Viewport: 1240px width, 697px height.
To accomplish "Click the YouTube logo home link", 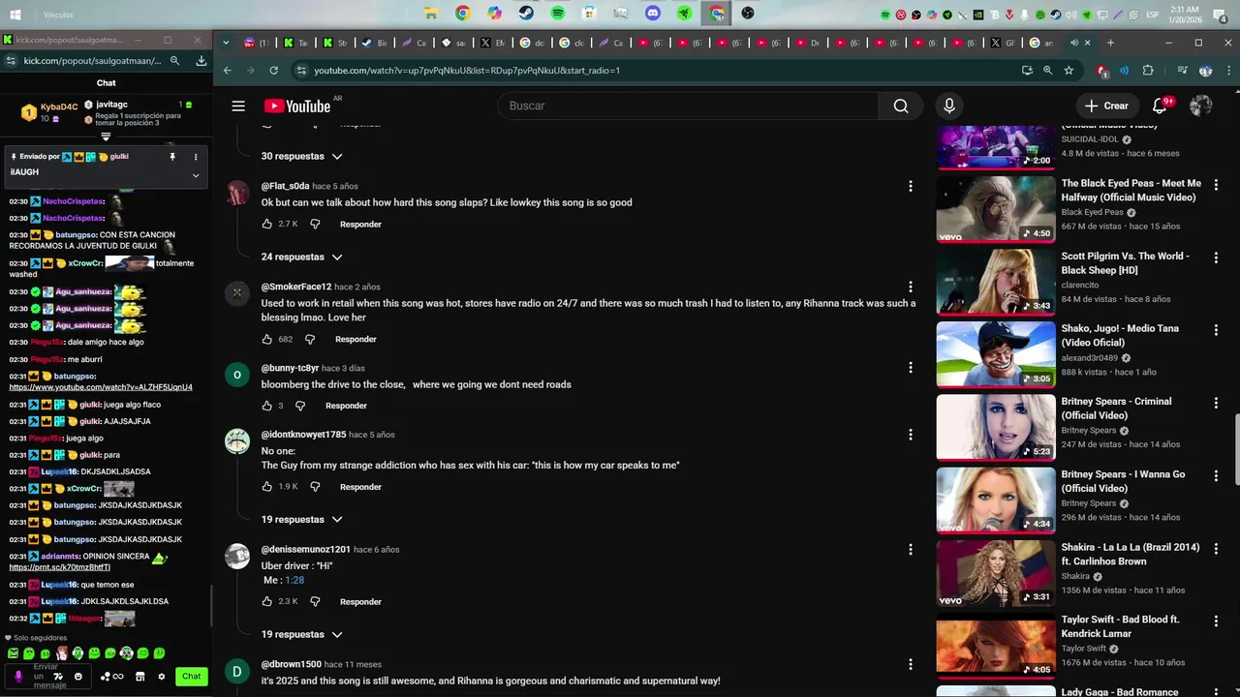I will click(x=296, y=106).
